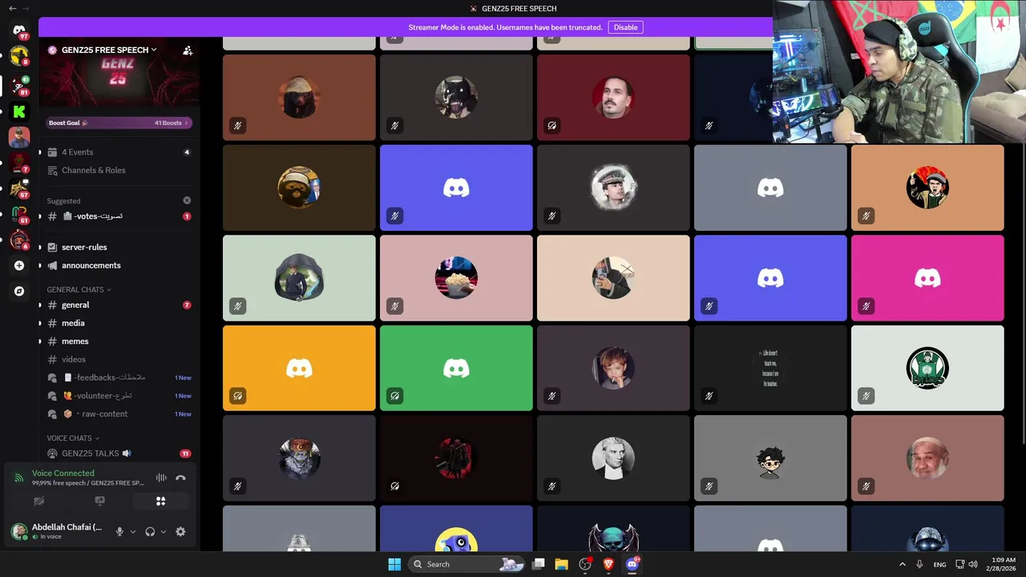Image resolution: width=1026 pixels, height=577 pixels.
Task: Select the popcorn avatar participant tile
Action: coord(456,278)
